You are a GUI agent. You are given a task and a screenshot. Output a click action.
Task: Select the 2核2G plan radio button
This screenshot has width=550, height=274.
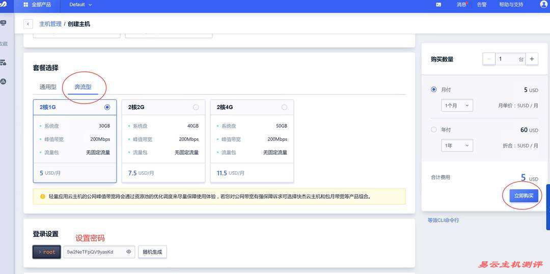click(196, 107)
